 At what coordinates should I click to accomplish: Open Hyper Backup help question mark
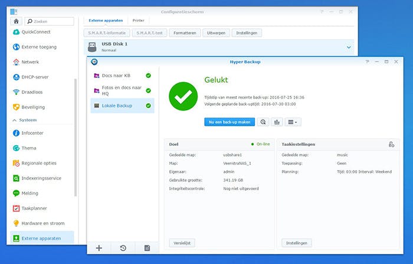click(367, 61)
